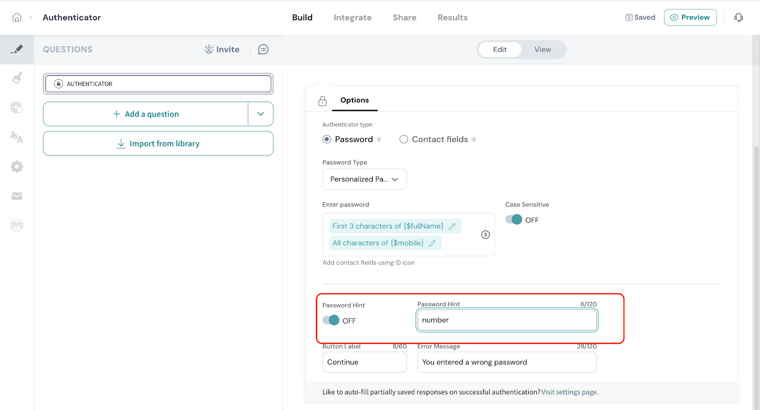Screen dimensions: 760x410
Task: Click the Preview button
Action: click(690, 18)
